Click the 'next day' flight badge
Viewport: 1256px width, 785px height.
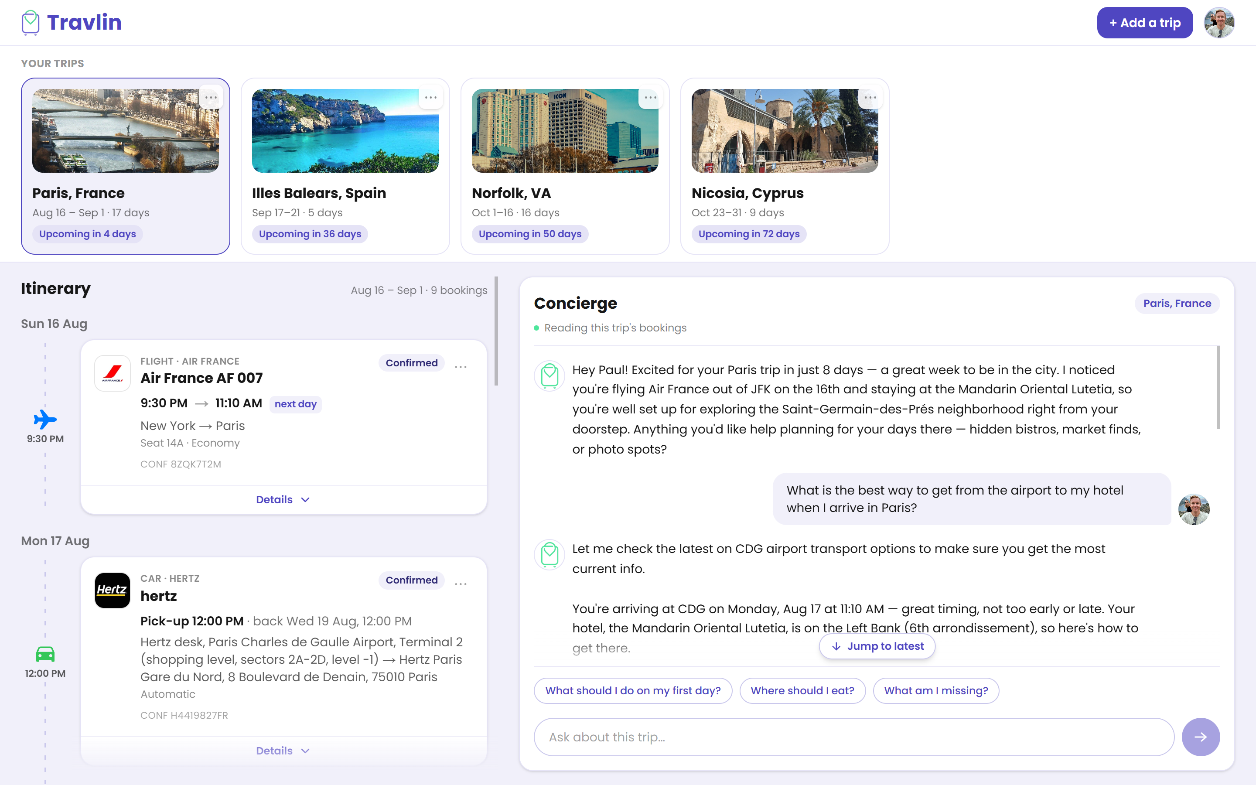295,404
